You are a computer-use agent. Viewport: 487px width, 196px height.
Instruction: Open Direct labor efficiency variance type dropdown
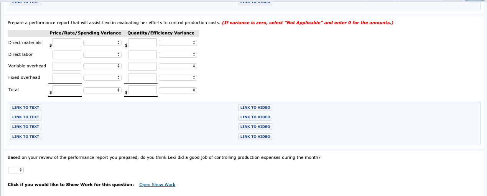178,55
